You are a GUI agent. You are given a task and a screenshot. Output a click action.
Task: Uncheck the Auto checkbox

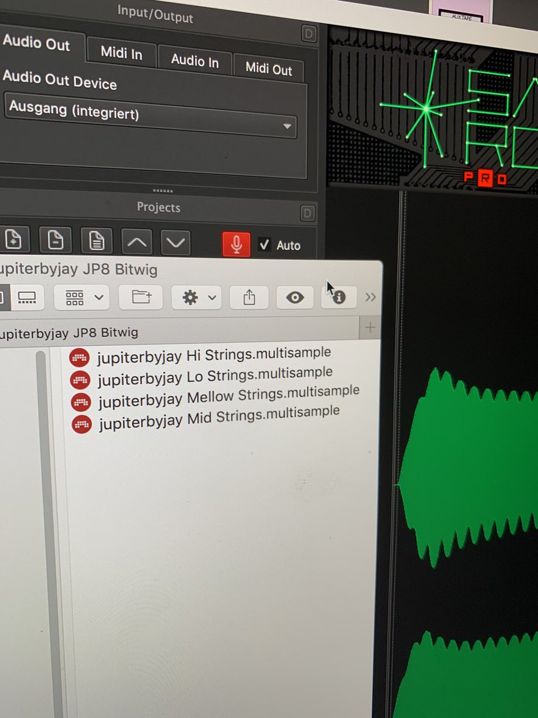pos(264,244)
